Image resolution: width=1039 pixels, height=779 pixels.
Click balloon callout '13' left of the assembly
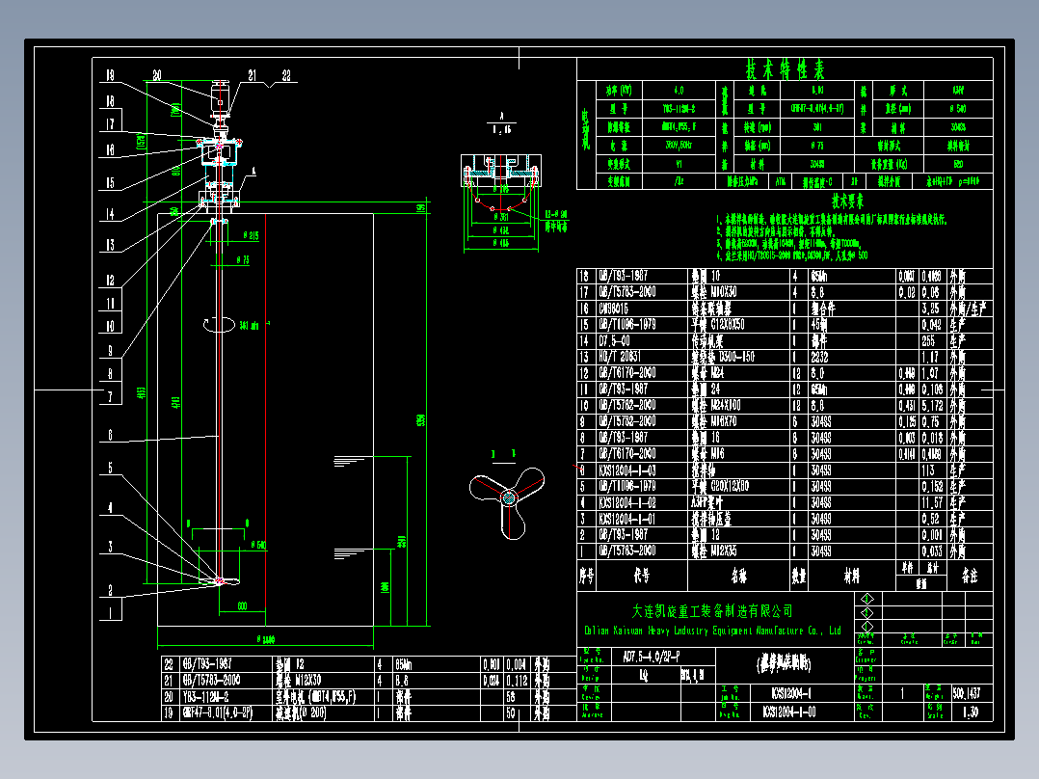110,245
